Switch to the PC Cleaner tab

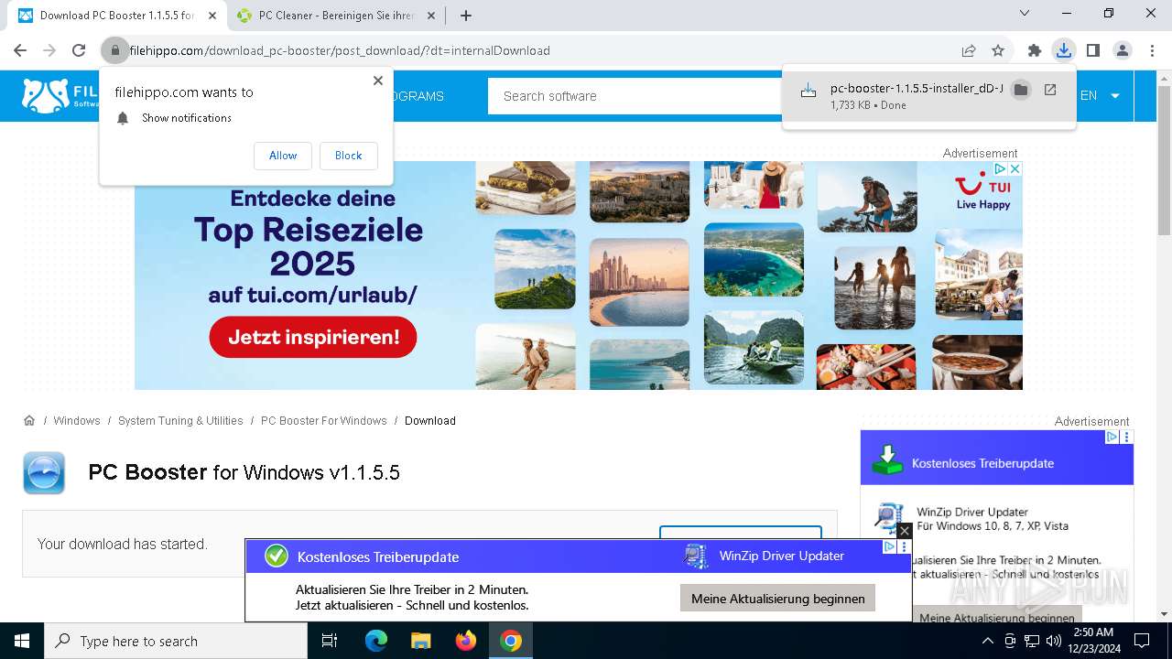pyautogui.click(x=337, y=16)
